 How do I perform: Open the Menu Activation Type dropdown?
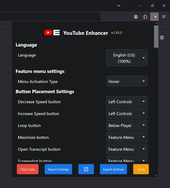click(x=127, y=81)
